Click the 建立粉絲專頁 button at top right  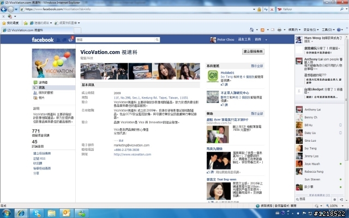pyautogui.click(x=253, y=51)
